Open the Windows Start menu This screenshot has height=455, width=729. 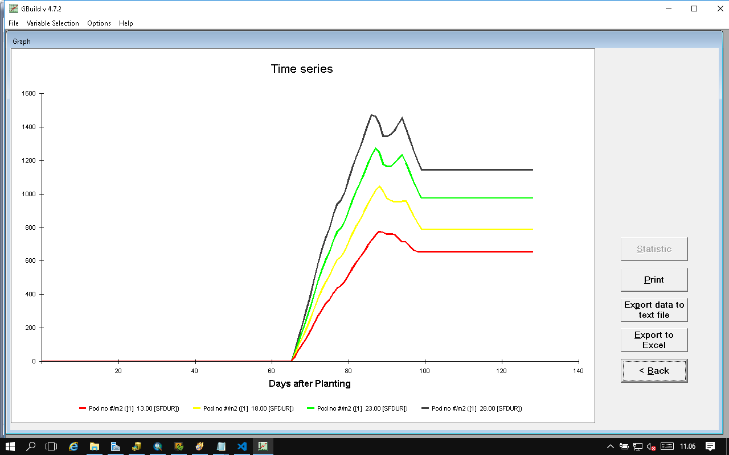(x=10, y=446)
